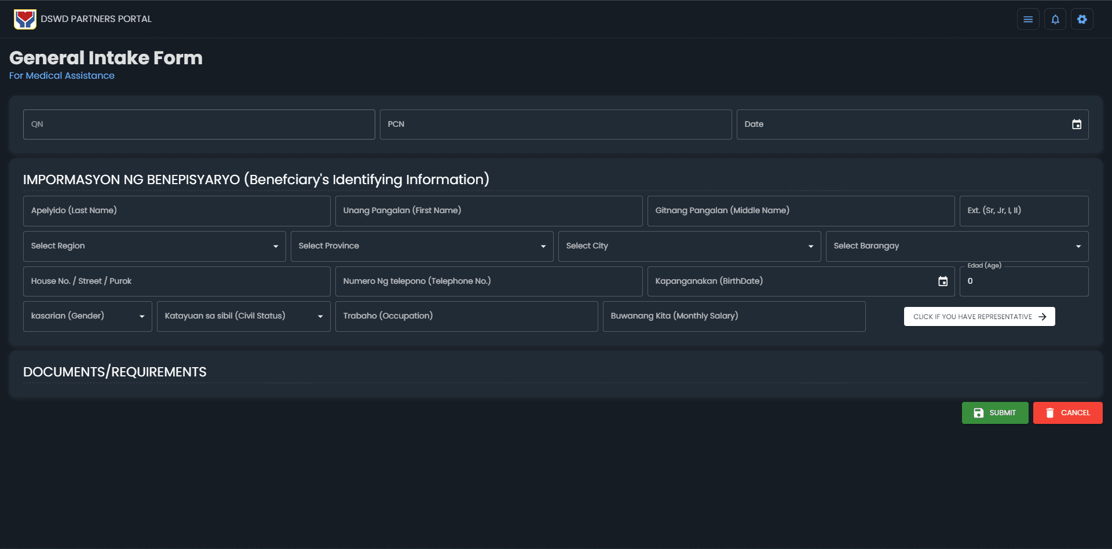Open the BirthDate calendar picker icon
This screenshot has height=549, width=1112.
(x=942, y=281)
